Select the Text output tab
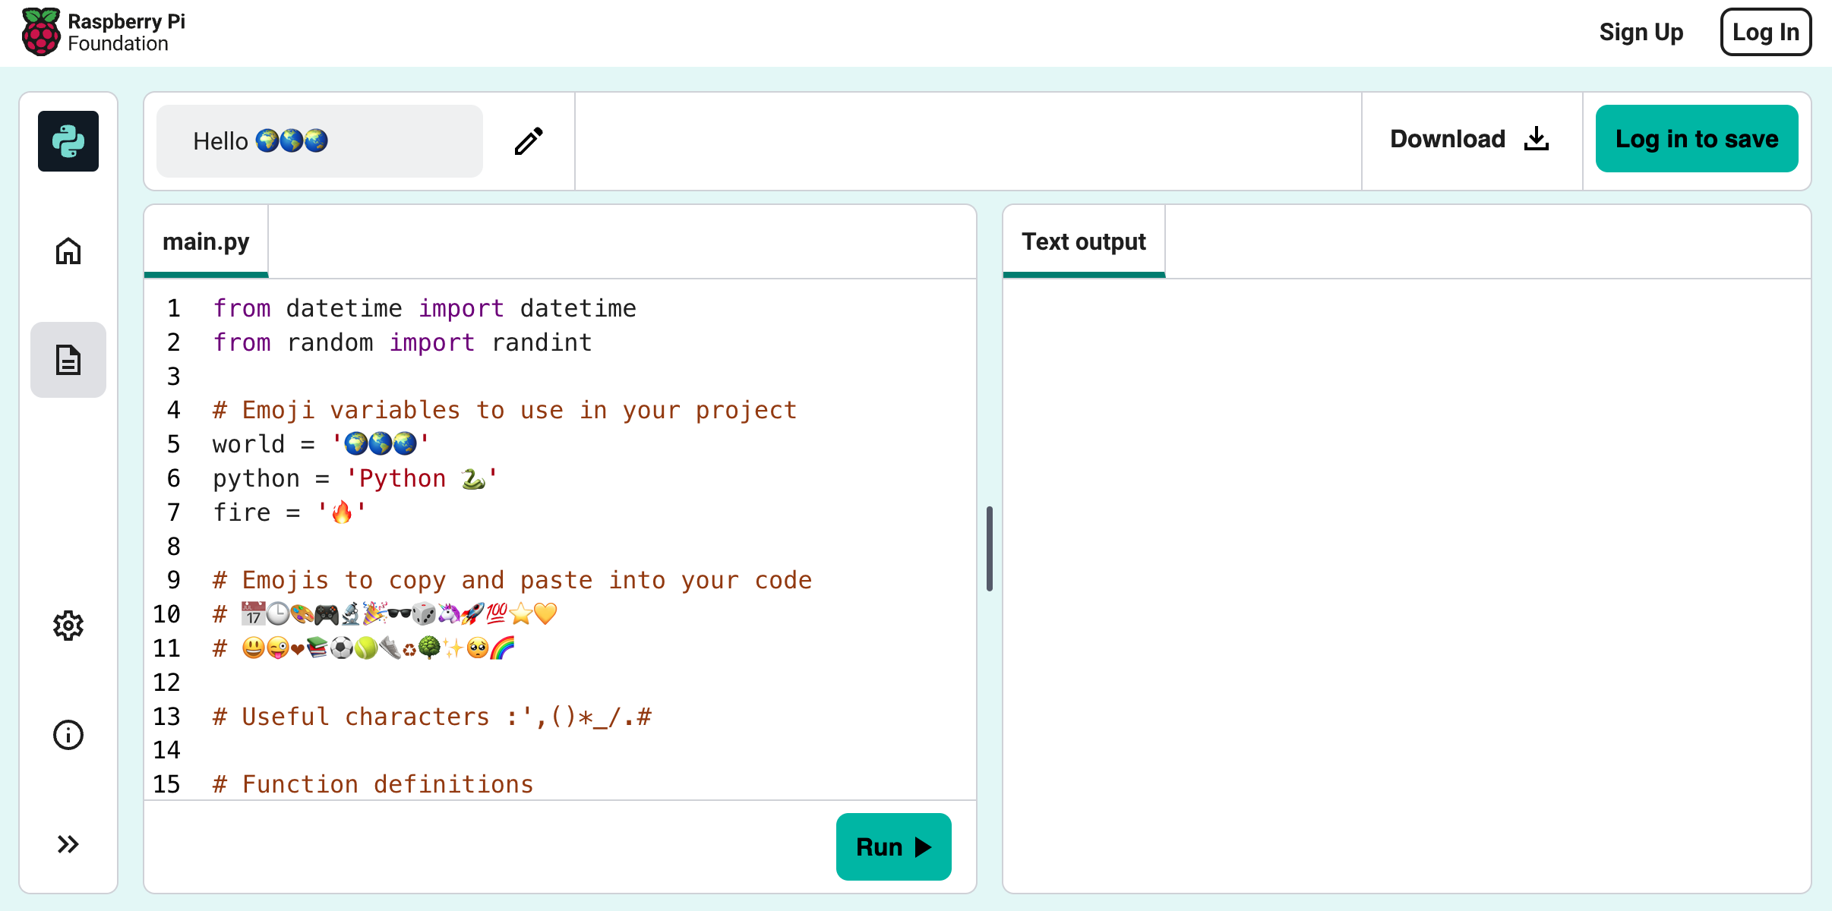Screen dimensions: 1832x911 1083,241
